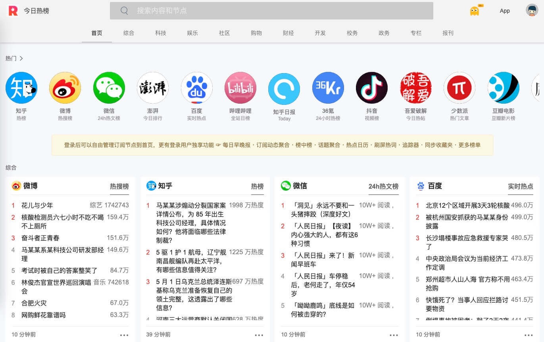Click 百度 topic 快饿死了 当事人回应拦路讨要物资
This screenshot has width=544, height=342.
pos(467,304)
